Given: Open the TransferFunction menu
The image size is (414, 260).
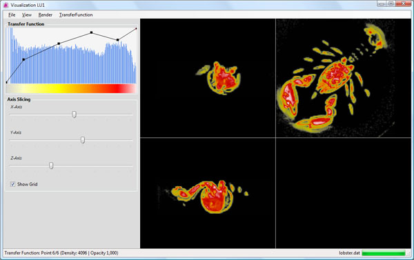Looking at the screenshot, I should click(76, 14).
